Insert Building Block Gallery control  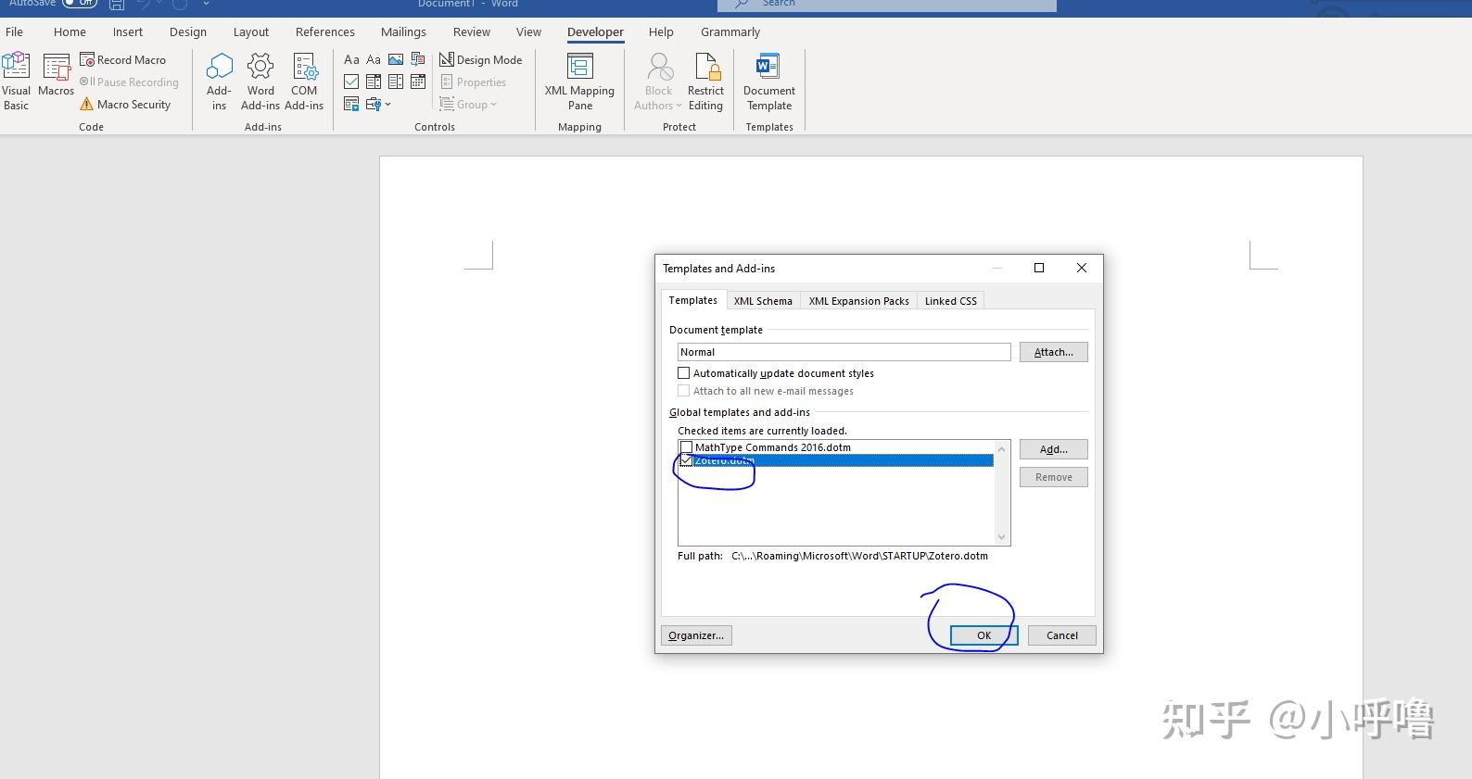click(418, 59)
